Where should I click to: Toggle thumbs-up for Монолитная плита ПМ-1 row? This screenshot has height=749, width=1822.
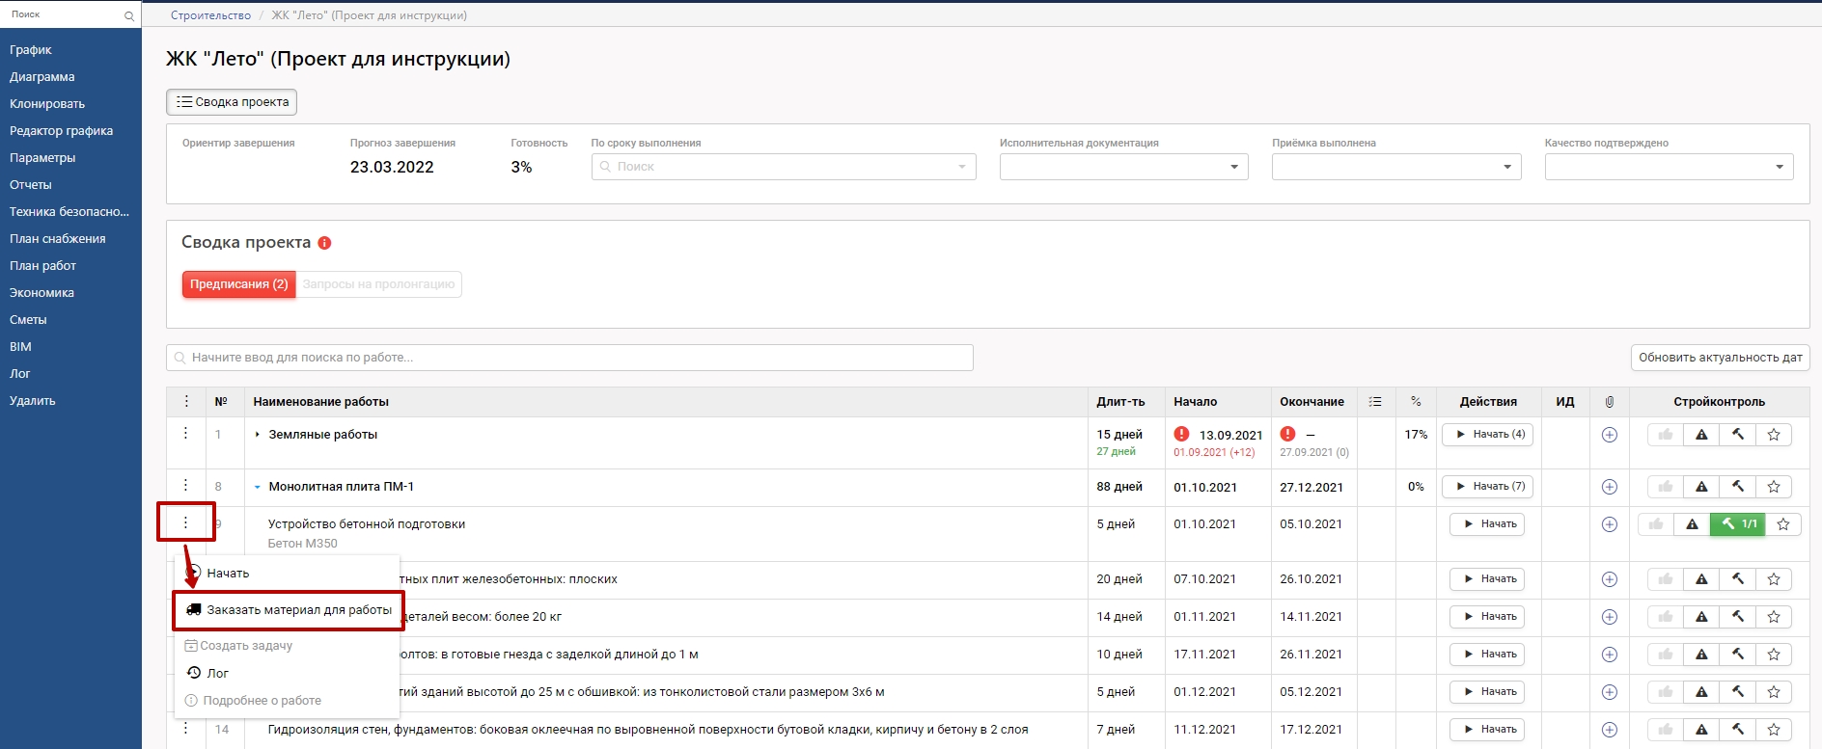point(1665,487)
